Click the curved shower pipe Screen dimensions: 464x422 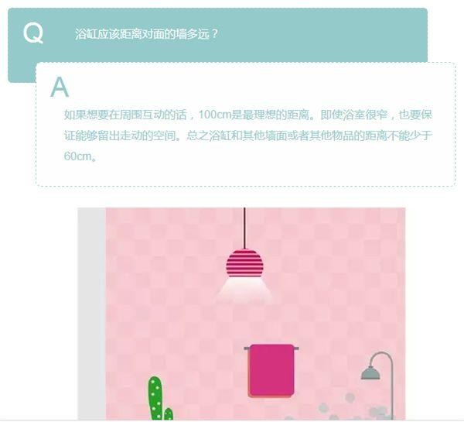point(384,383)
